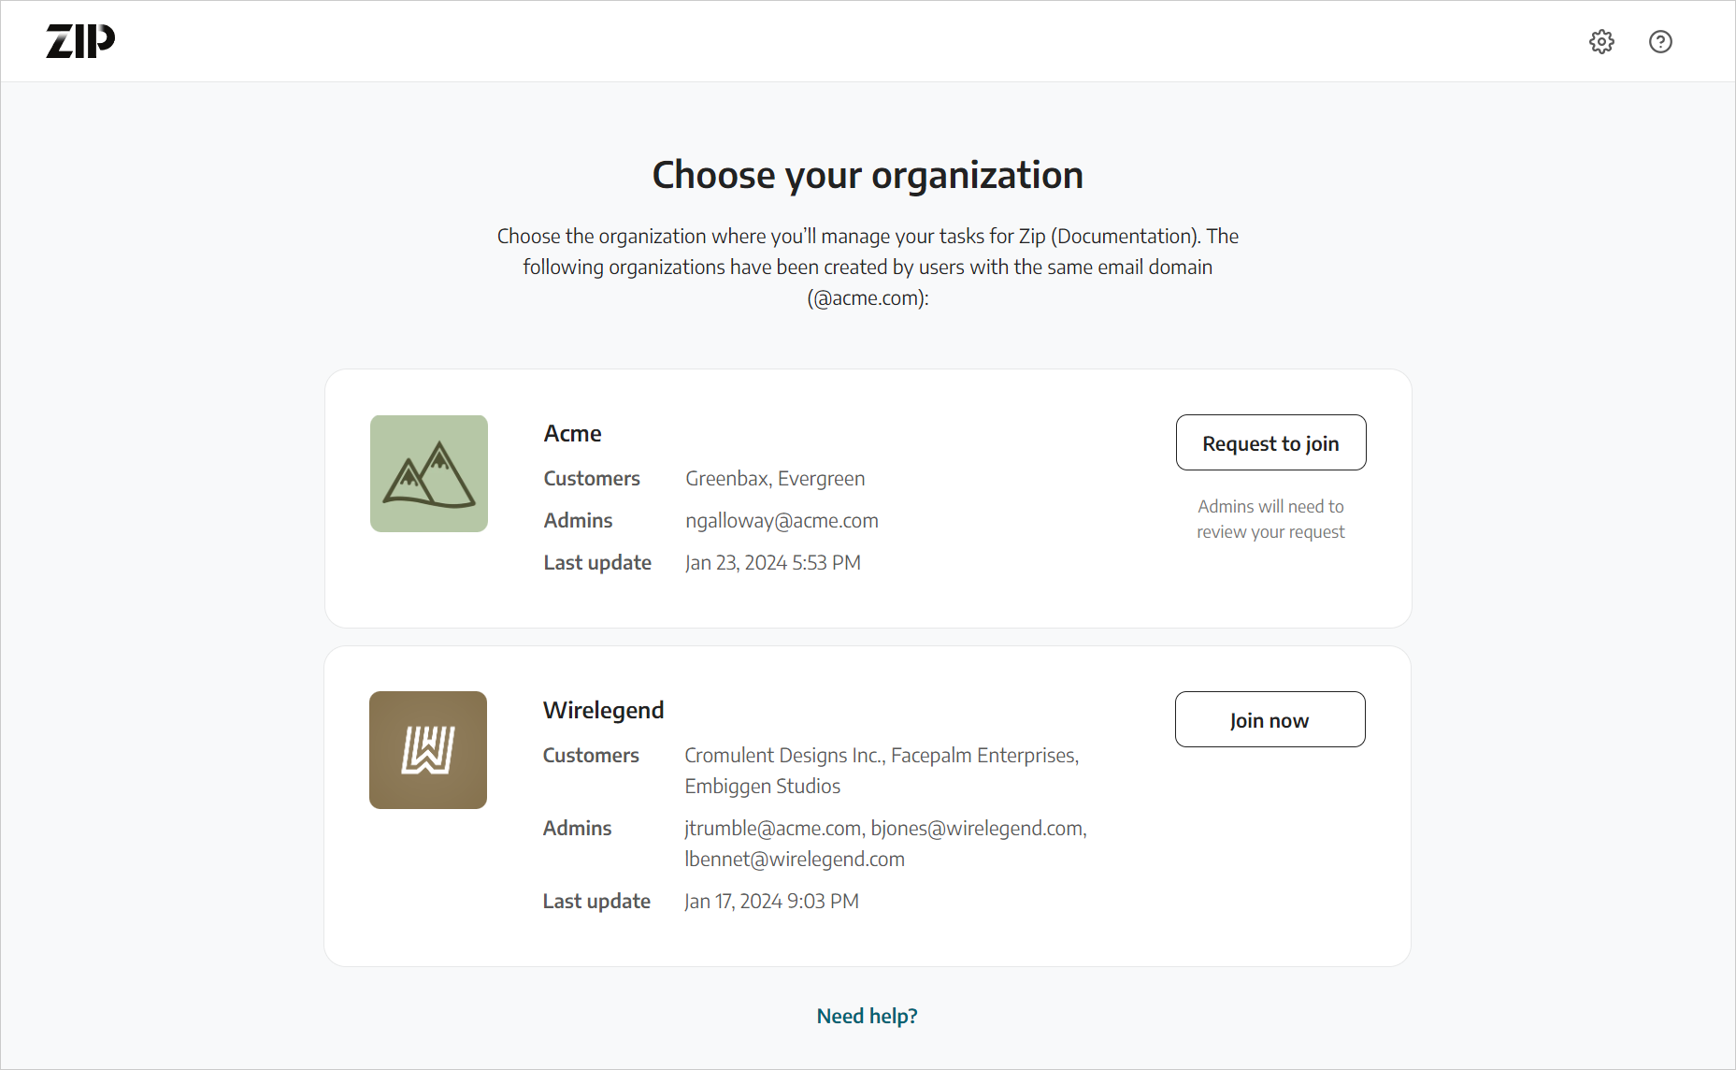Click the Jan 23, 2024 5:53 PM date
This screenshot has height=1070, width=1736.
coord(772,563)
